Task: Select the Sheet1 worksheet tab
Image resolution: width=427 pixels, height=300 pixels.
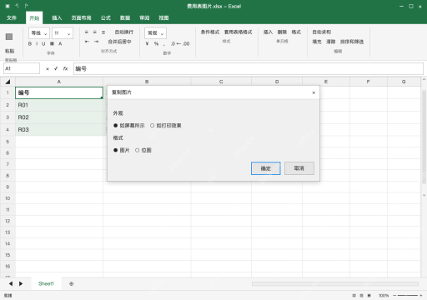Action: (x=46, y=283)
